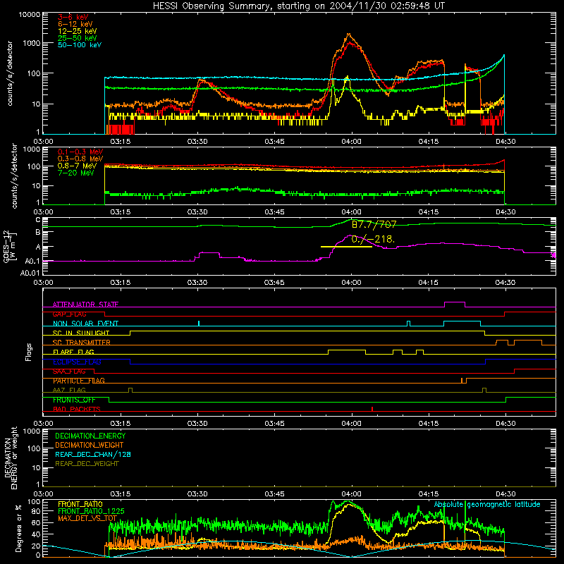Click the '0./-218.' flare position annotation
Viewport: 564px width, 564px height.
373,239
